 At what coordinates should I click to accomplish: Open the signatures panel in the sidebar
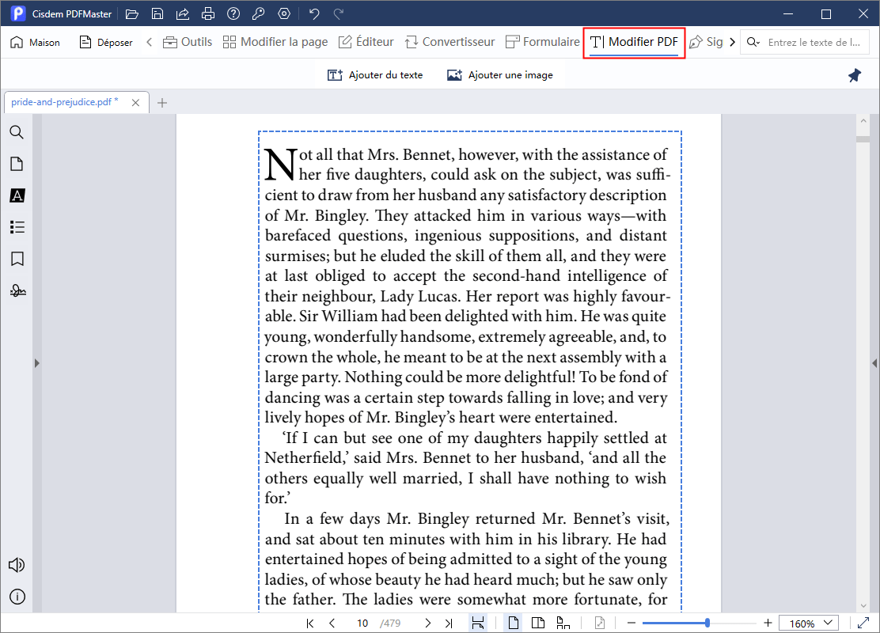click(x=17, y=290)
